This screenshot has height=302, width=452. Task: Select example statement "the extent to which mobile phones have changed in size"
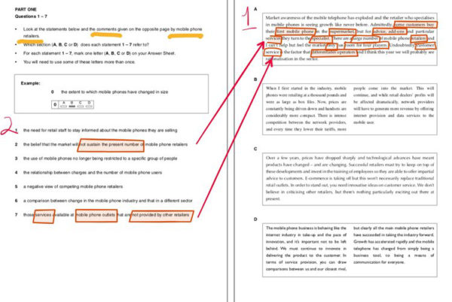[115, 92]
